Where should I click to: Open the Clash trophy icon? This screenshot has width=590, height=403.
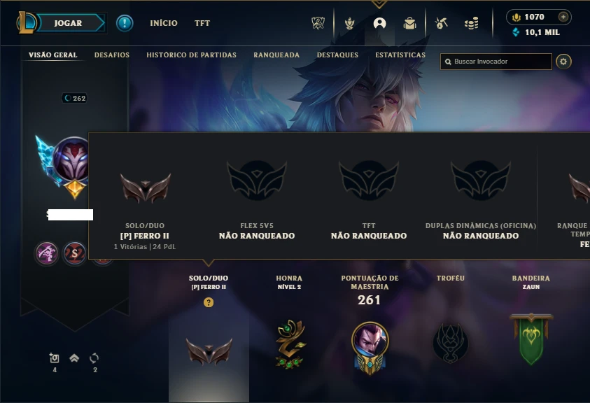coord(318,23)
